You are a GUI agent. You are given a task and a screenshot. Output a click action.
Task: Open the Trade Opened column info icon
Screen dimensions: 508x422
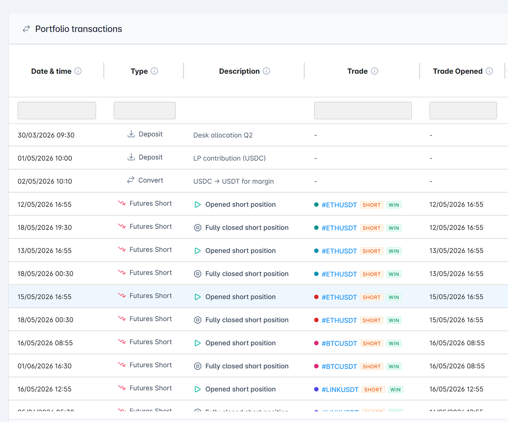(x=489, y=71)
